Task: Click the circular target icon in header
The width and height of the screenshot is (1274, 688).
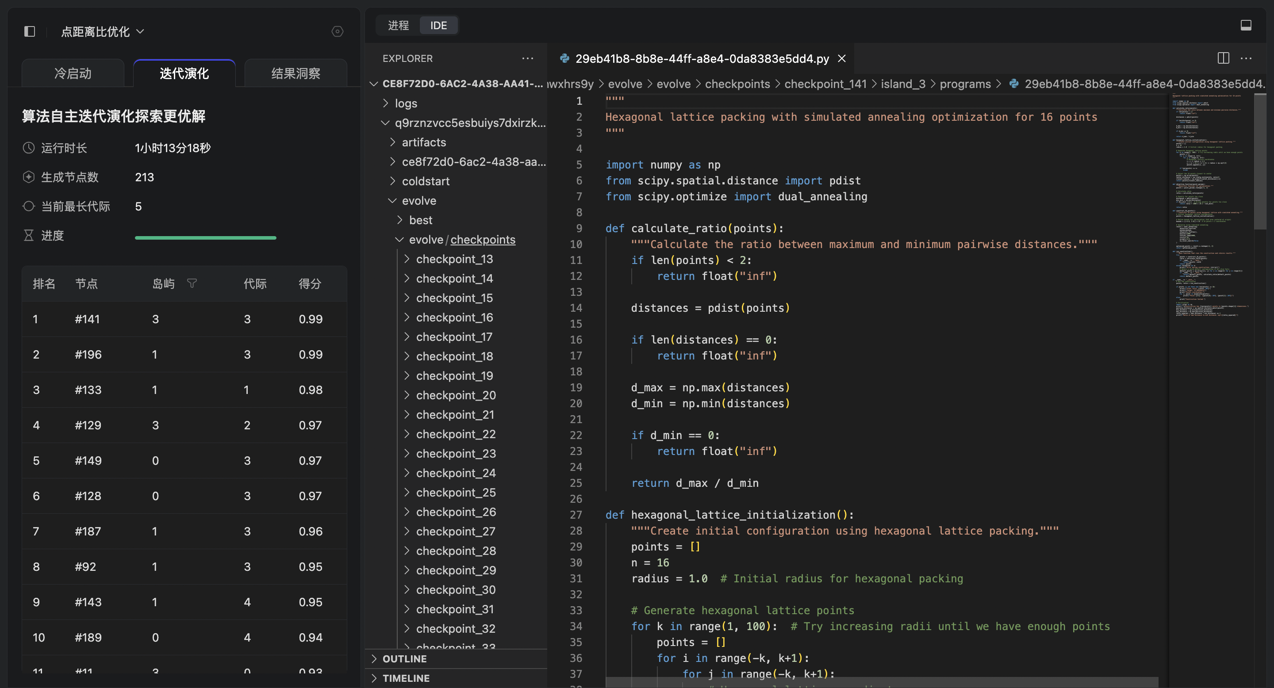Action: [337, 32]
